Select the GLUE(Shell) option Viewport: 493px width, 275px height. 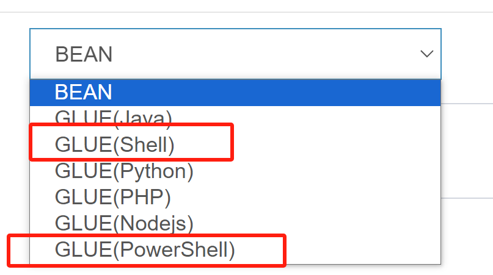(115, 144)
